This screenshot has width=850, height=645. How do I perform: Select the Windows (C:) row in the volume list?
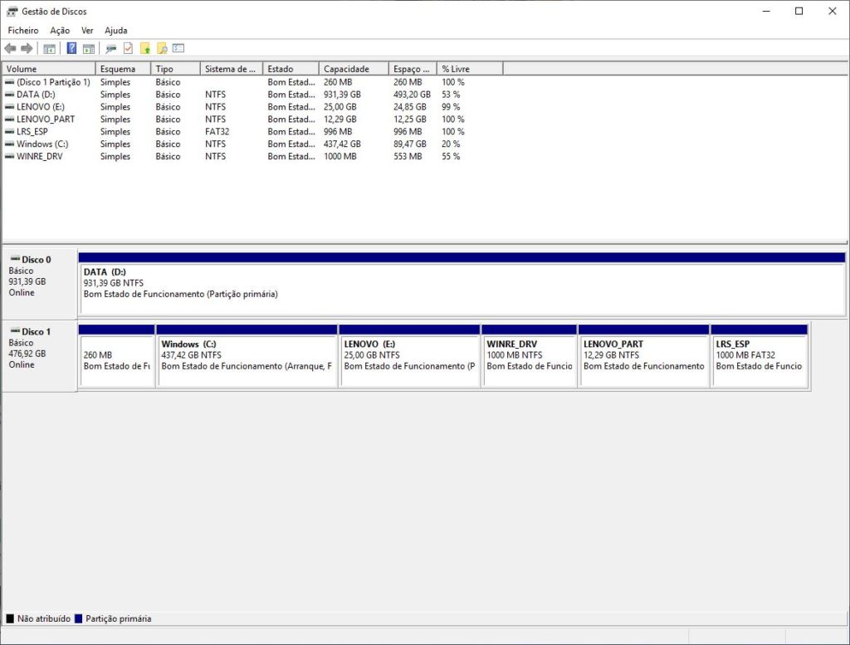[x=42, y=144]
